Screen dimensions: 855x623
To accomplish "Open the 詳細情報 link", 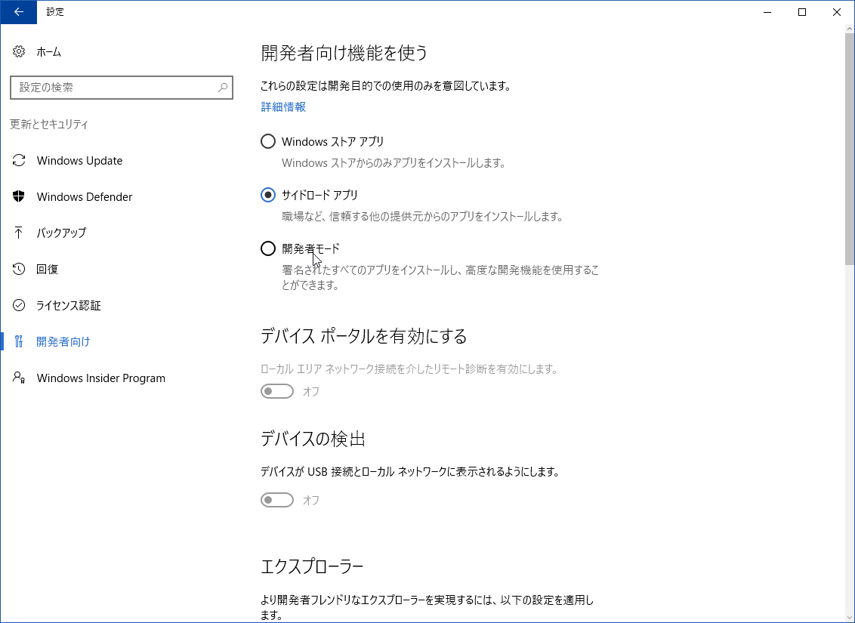I will 283,106.
